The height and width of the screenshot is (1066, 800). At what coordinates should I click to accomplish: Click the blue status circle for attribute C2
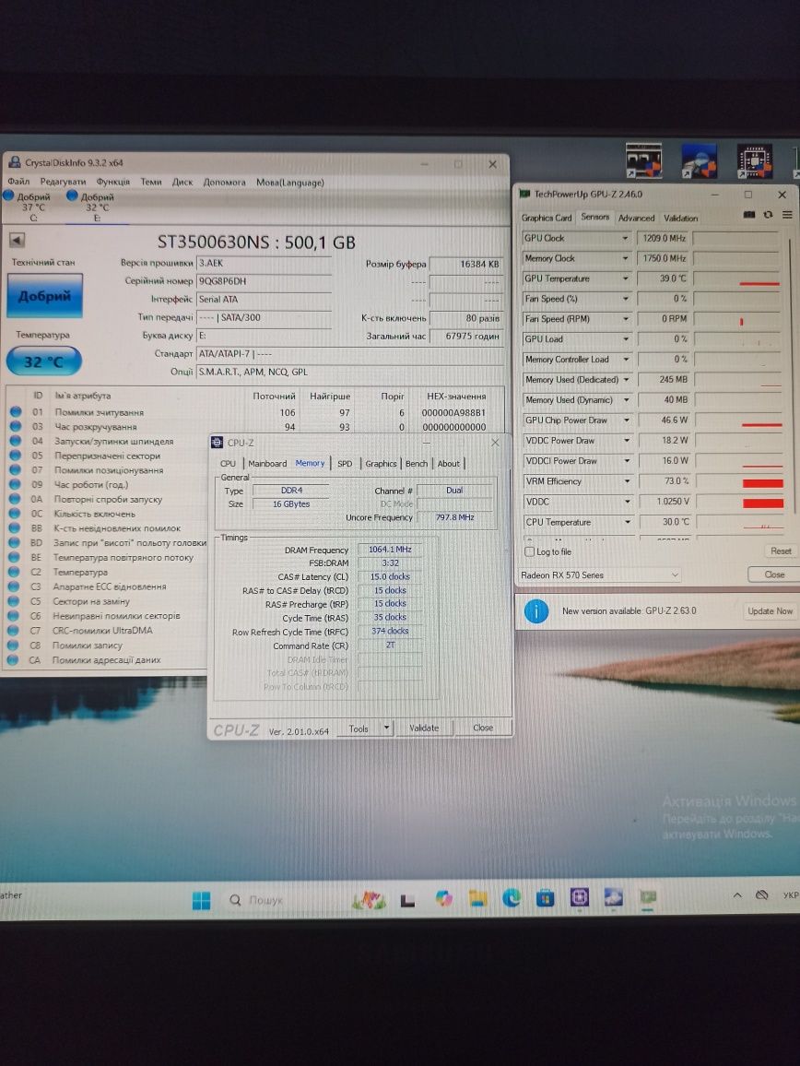coord(14,572)
